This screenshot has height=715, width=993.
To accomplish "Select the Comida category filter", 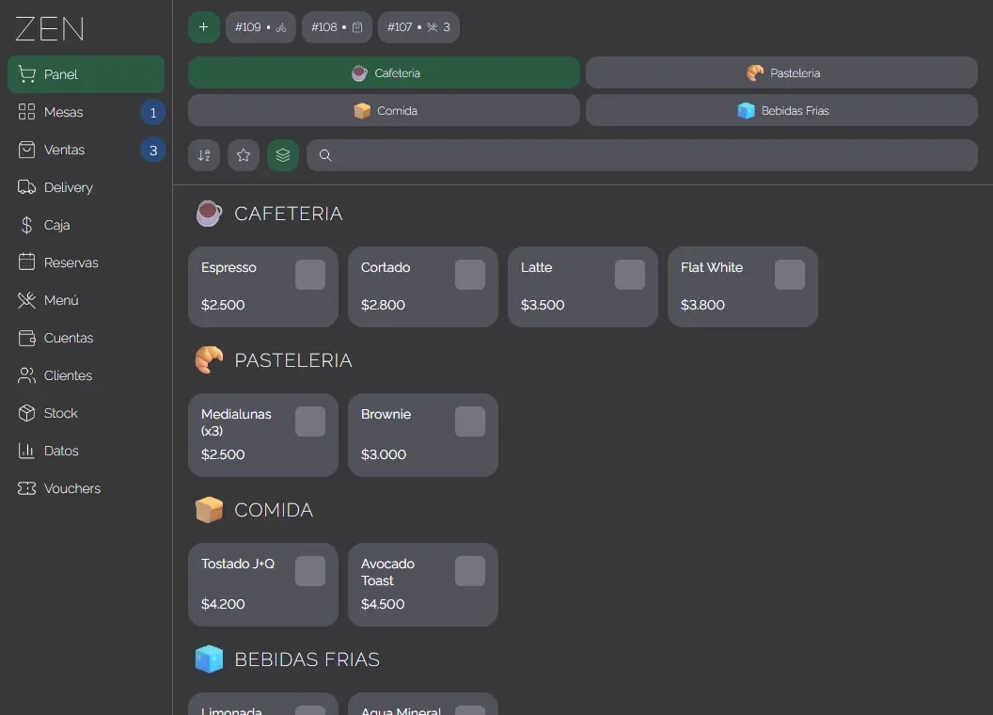I will pos(384,110).
